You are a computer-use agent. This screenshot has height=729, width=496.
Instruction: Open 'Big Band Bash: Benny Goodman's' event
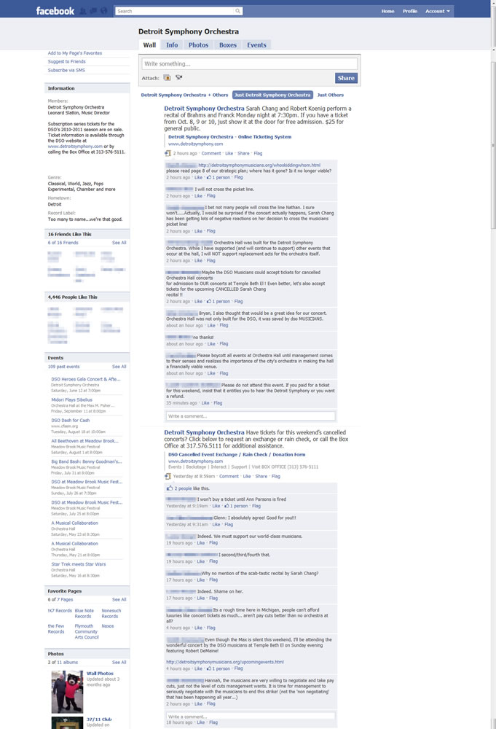coord(87,461)
